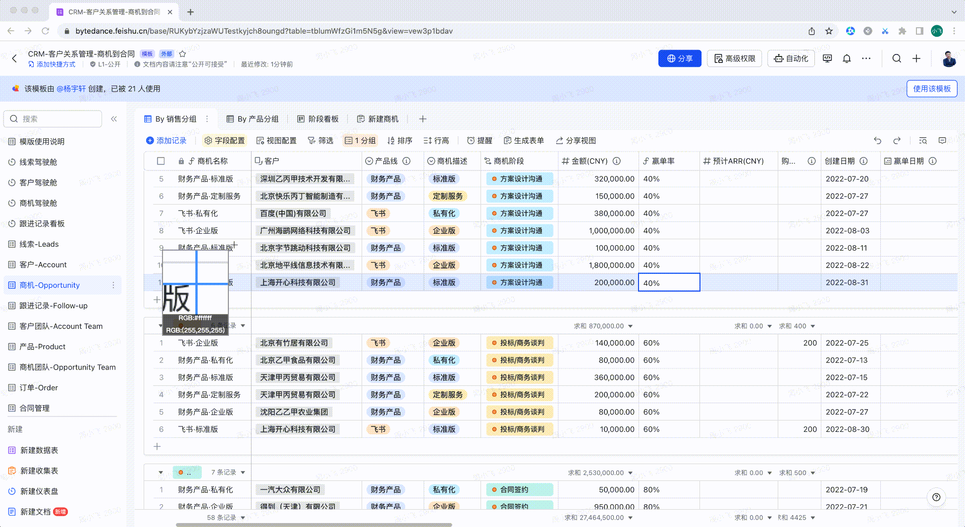Open the help question mark icon

(936, 497)
